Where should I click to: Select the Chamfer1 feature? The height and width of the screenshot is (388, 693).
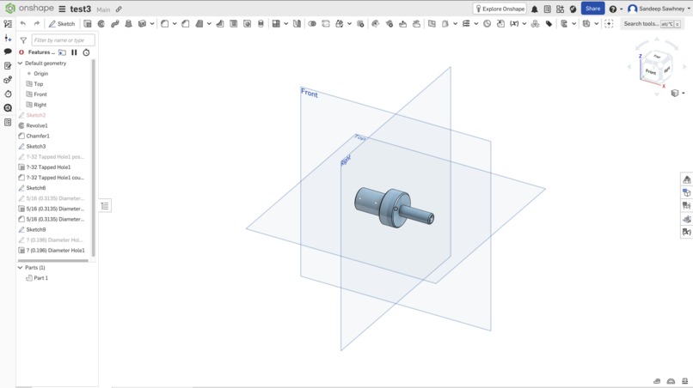point(38,136)
